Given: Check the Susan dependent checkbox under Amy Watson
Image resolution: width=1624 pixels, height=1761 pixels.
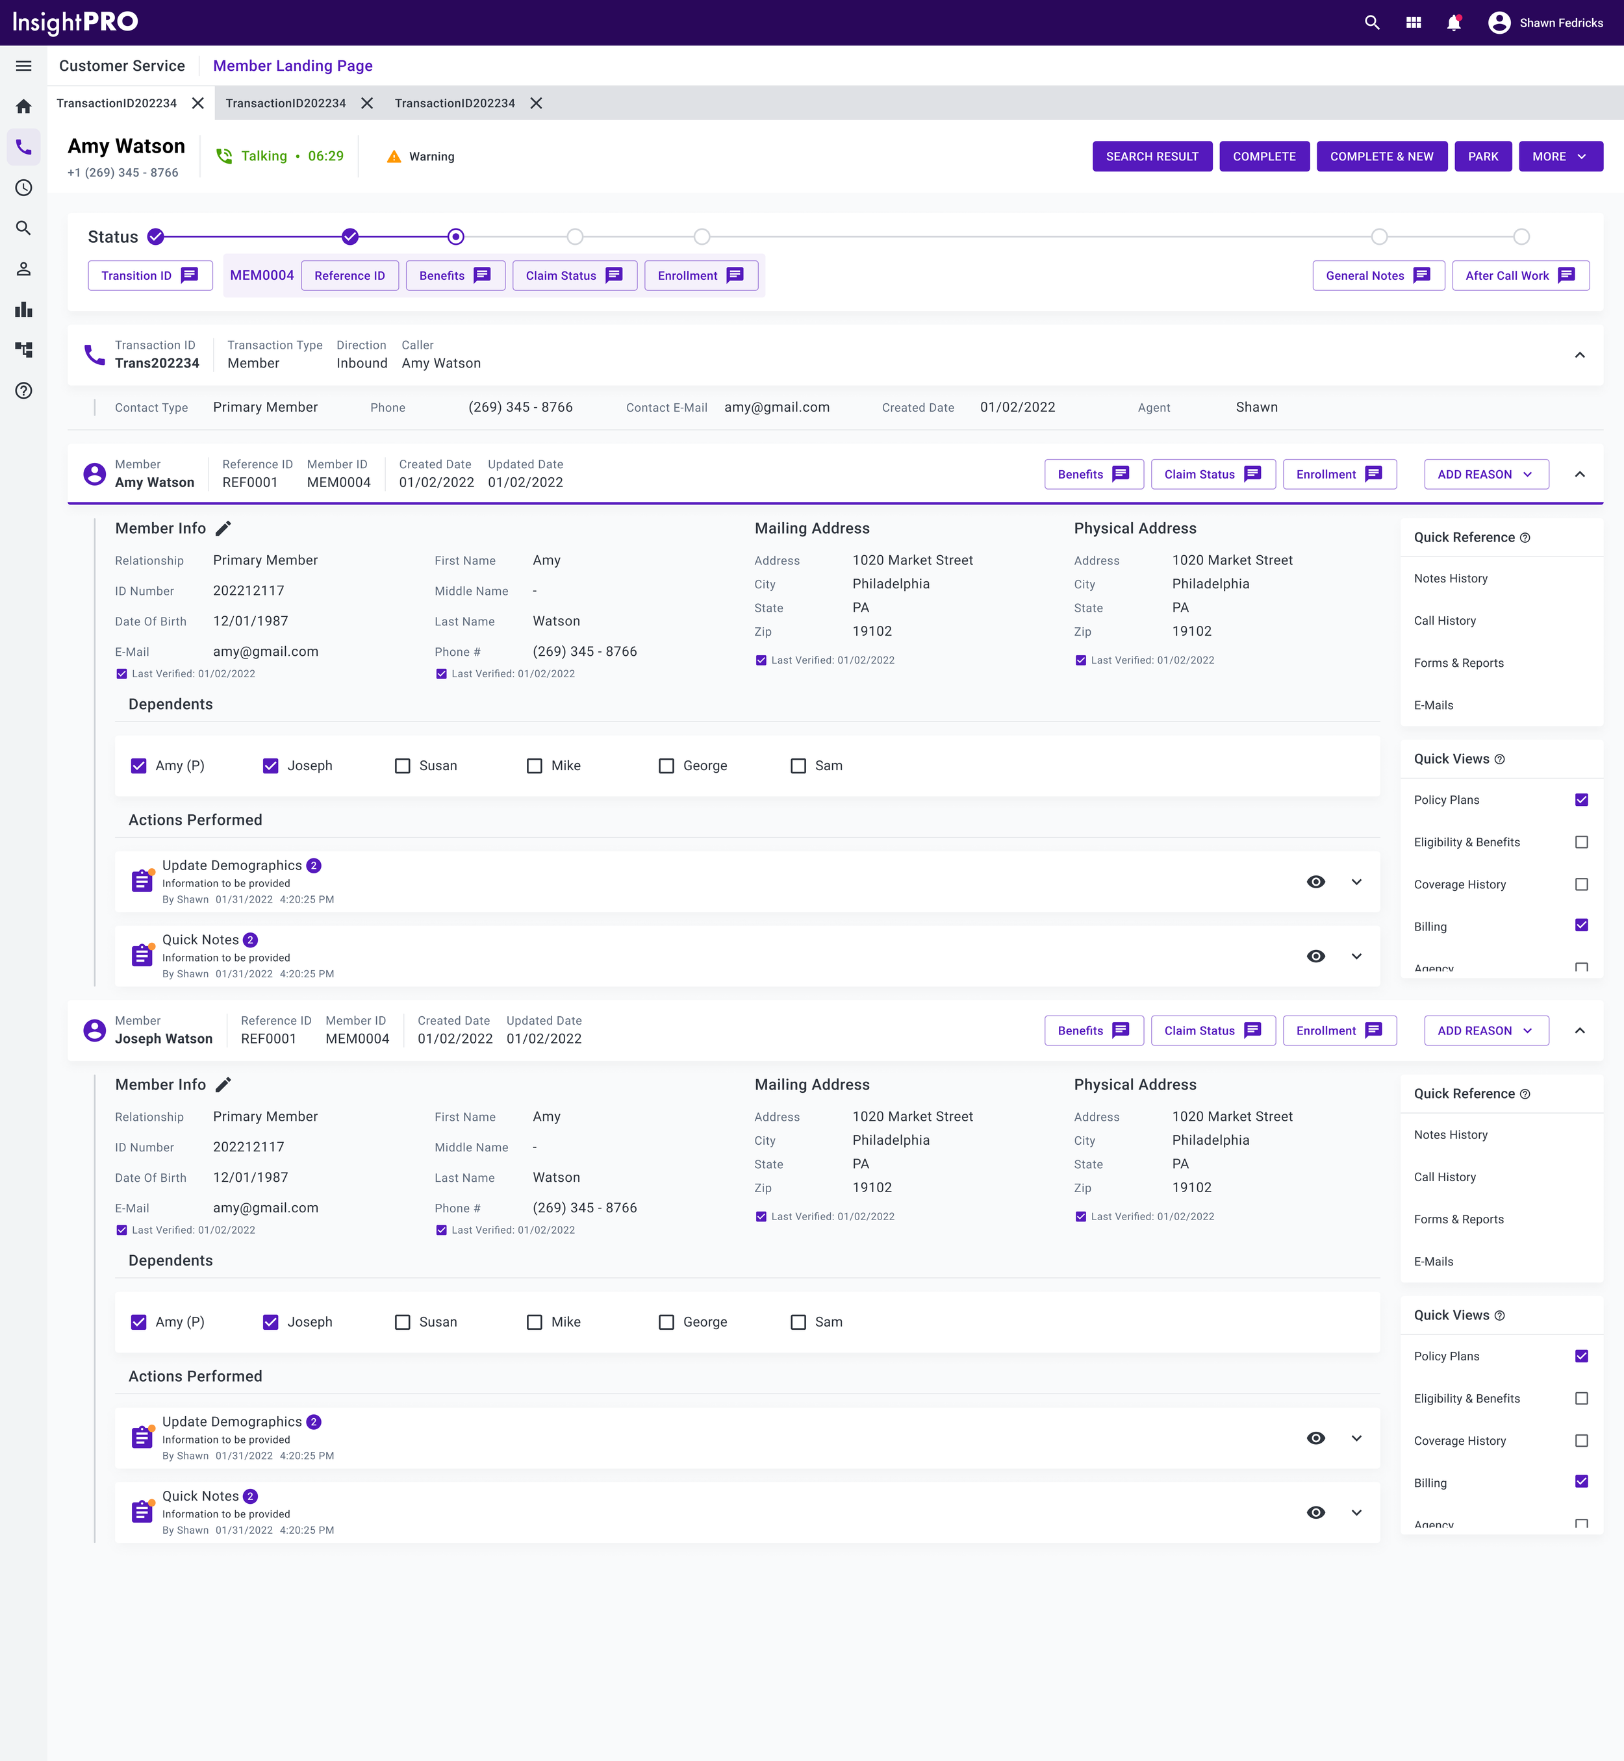Looking at the screenshot, I should (403, 766).
